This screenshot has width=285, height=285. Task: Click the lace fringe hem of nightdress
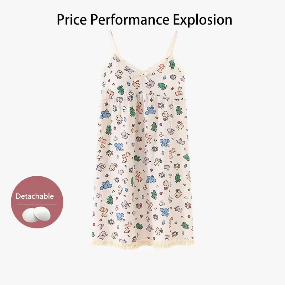[x=143, y=244]
